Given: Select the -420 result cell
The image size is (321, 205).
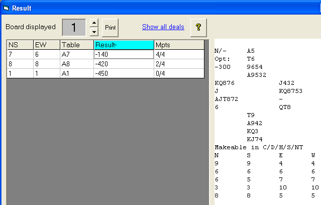Looking at the screenshot, I should click(124, 64).
